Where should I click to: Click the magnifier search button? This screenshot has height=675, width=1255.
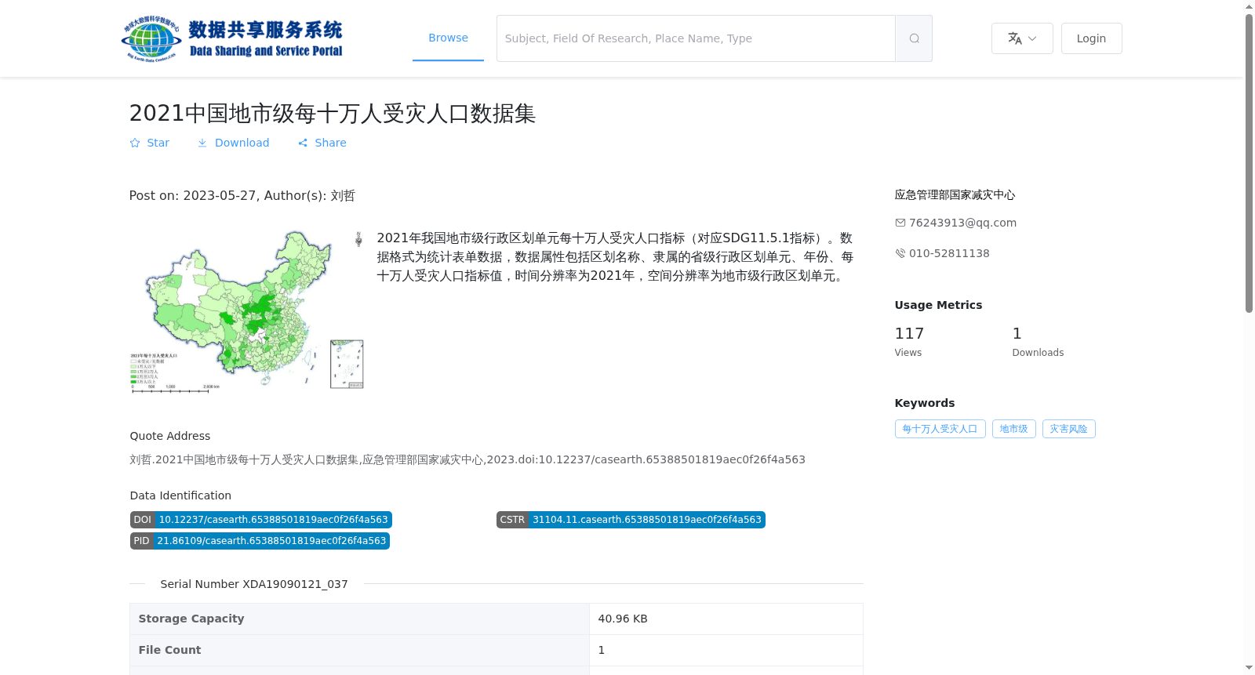pos(914,38)
